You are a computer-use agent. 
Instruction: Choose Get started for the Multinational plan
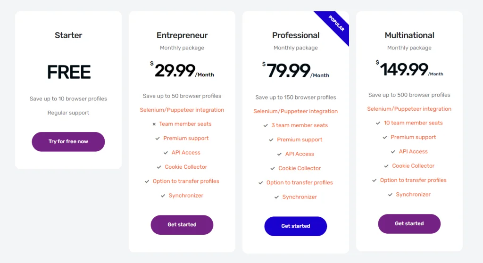409,224
